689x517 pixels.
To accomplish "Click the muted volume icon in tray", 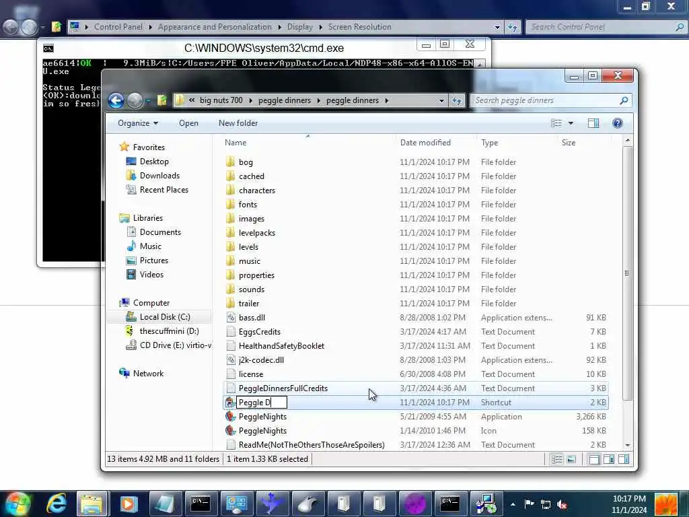I will point(562,504).
